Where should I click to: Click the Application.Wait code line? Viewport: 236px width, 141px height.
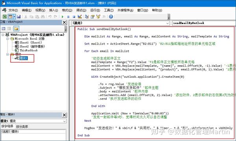[x=130, y=113]
